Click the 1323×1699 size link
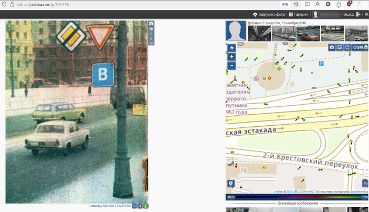 (x=124, y=206)
